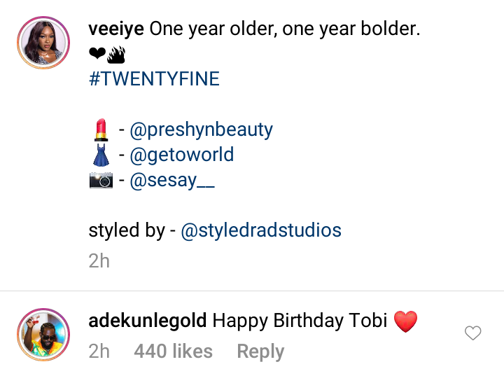Open adekunlegold's profile picture

43,333
